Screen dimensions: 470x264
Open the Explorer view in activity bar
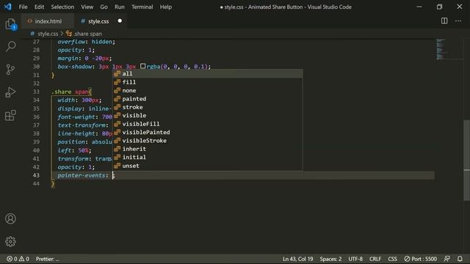(x=10, y=24)
